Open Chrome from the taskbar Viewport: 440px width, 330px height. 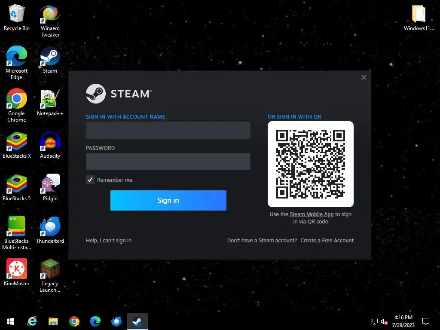point(74,321)
